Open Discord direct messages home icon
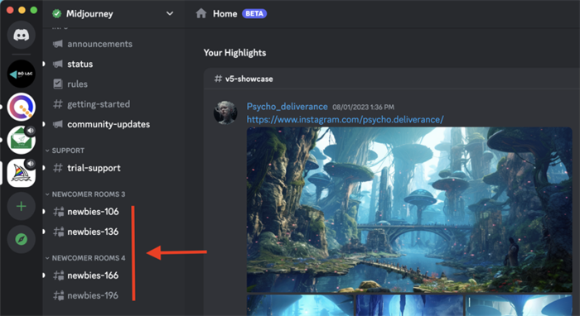 pos(22,35)
